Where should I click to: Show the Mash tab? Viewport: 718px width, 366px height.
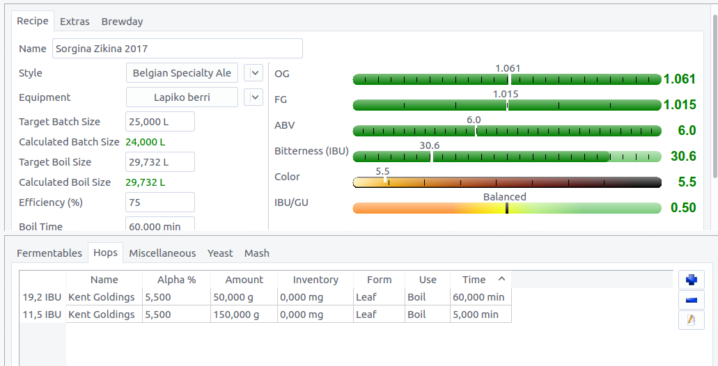(x=256, y=253)
